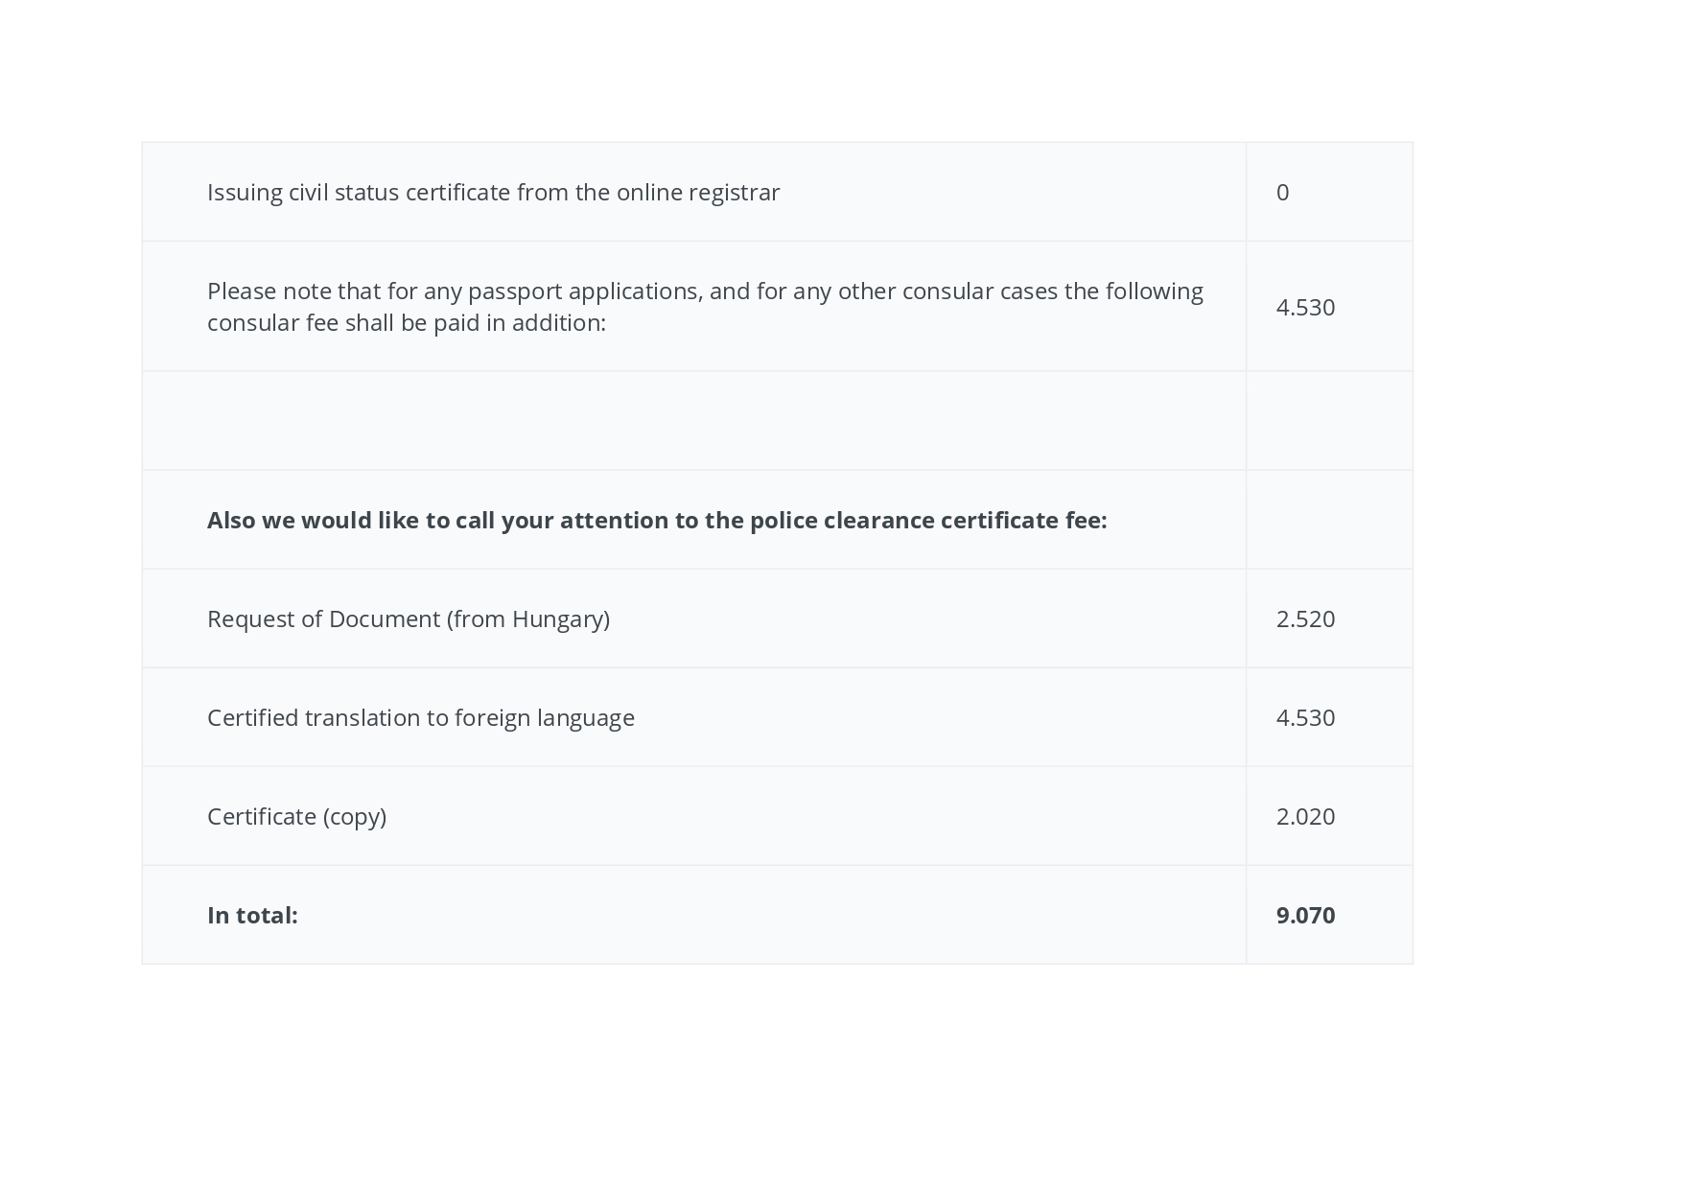Click the 'Certificate (copy)' row label
Viewport: 1683px width, 1190px height.
click(296, 816)
